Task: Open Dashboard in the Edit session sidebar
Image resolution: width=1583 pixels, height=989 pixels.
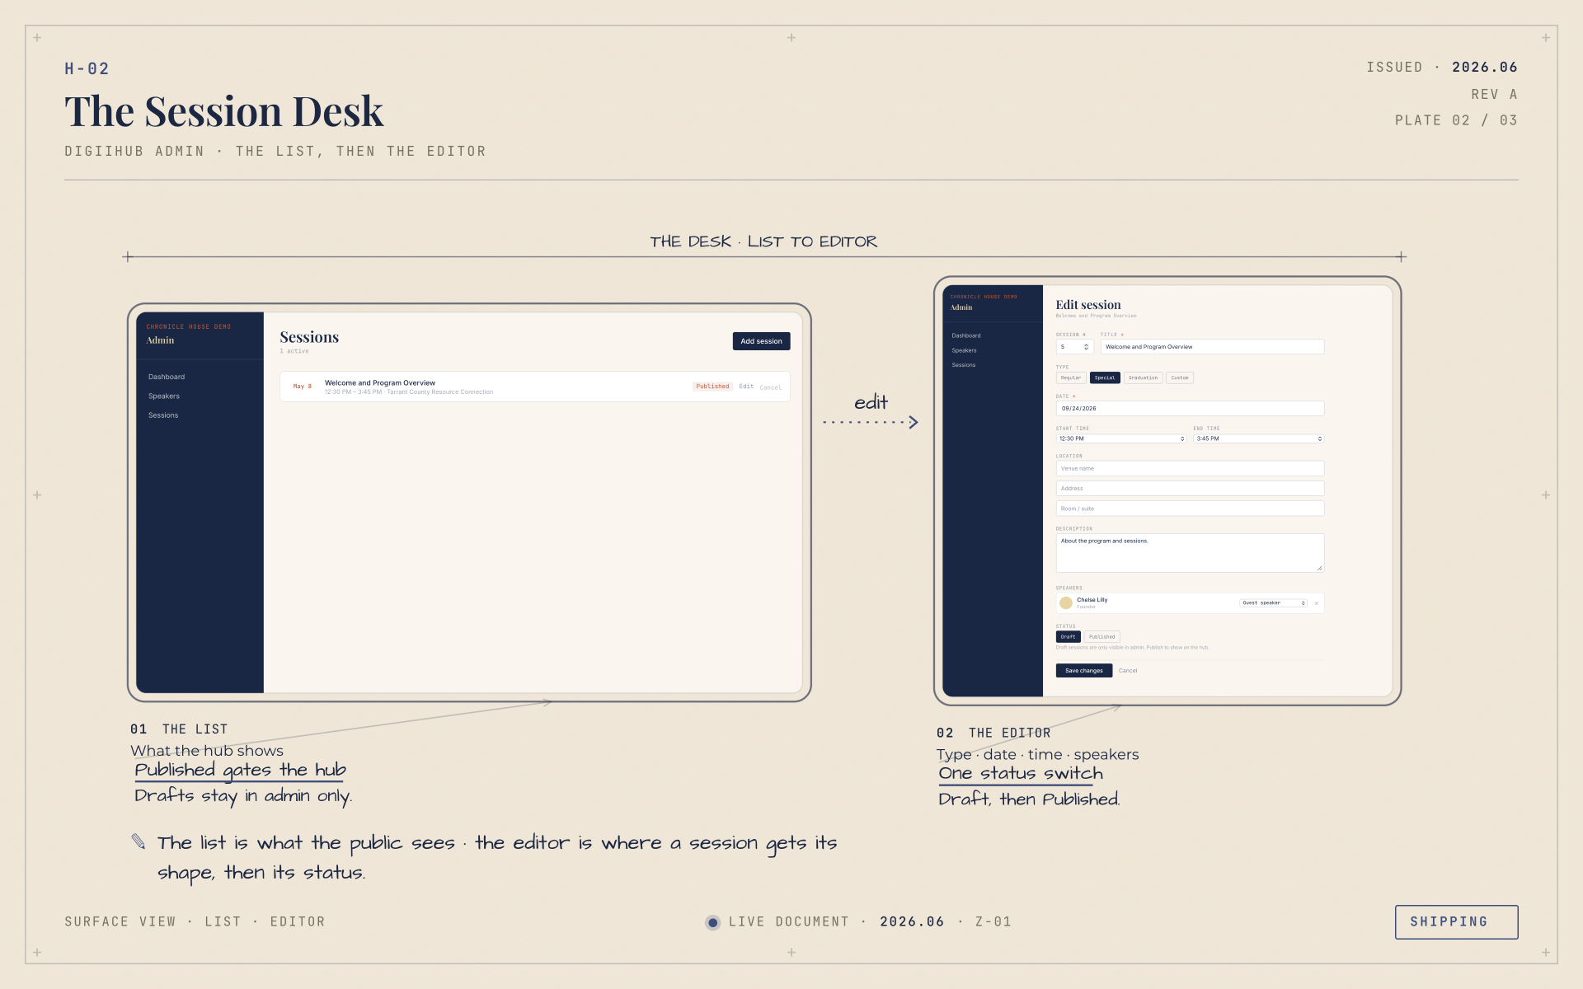Action: click(x=966, y=335)
